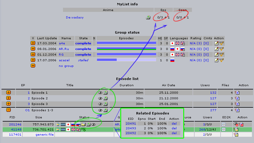Click the Last Update column header

tap(47, 38)
